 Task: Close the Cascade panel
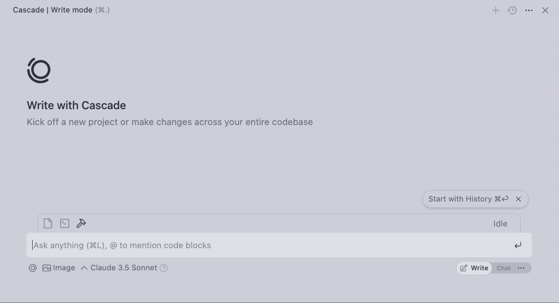click(545, 10)
